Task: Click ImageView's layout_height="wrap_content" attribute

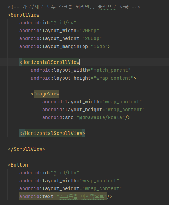Action: [93, 110]
